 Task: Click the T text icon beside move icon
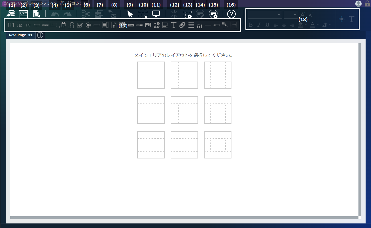(x=352, y=19)
